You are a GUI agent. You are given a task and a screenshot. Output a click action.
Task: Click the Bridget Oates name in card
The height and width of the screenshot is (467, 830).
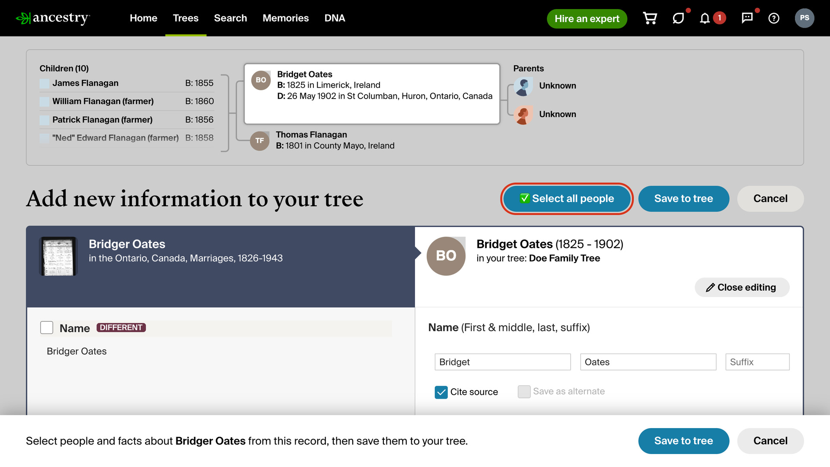coord(304,74)
